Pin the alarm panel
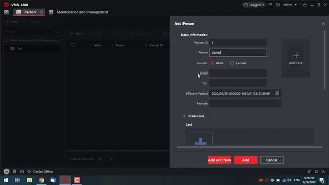 pos(309,171)
